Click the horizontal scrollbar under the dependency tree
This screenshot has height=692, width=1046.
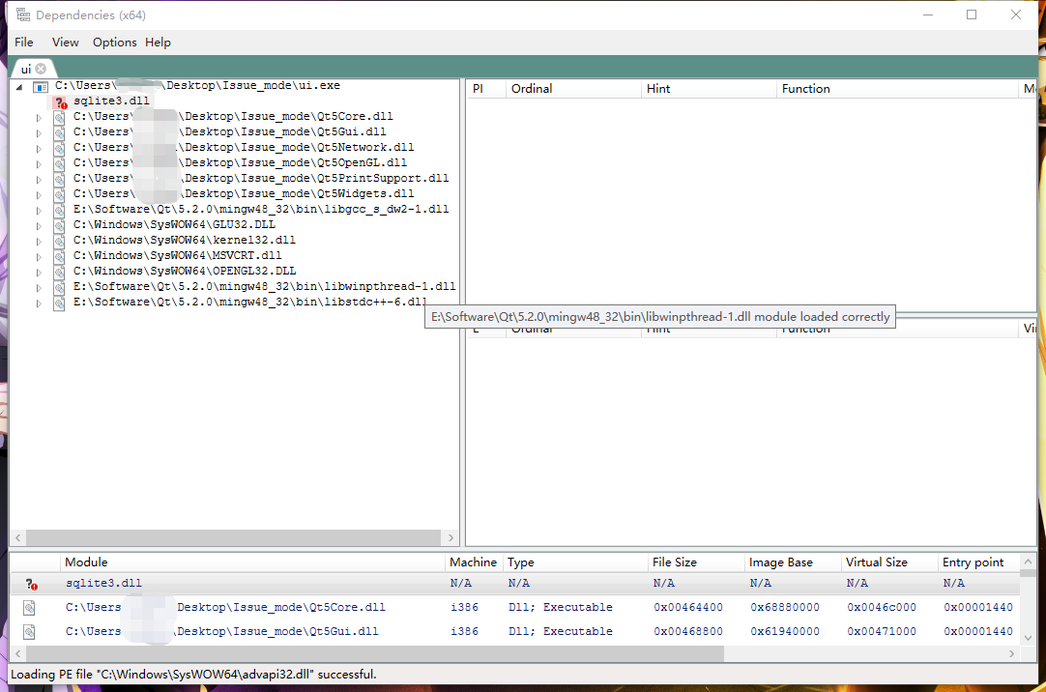click(x=232, y=537)
